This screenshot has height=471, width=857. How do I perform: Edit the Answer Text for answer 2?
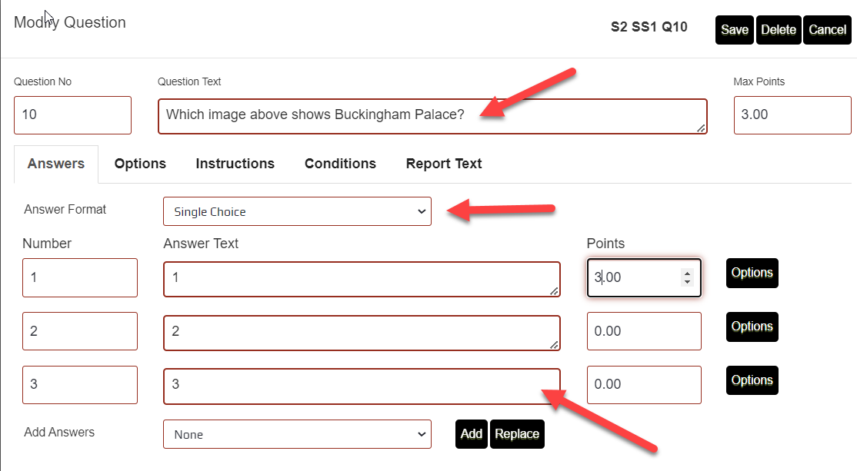coord(362,331)
